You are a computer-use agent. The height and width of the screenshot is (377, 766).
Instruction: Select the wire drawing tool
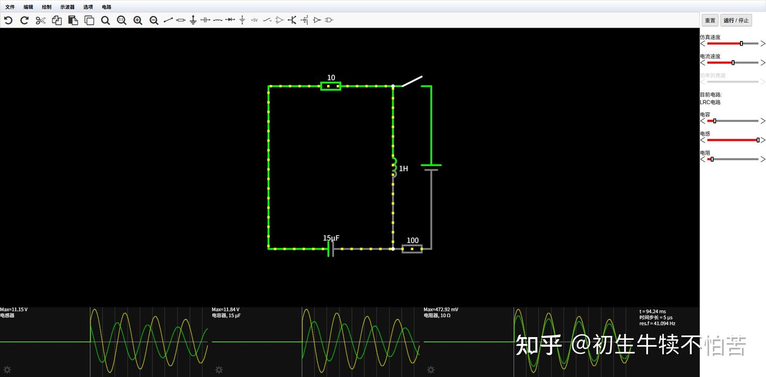coord(168,20)
